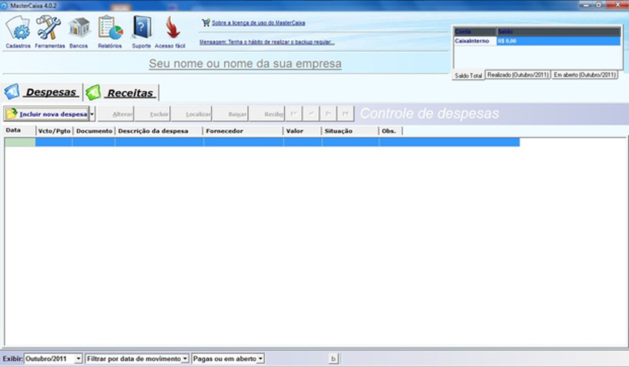Click the Saldo column header
The image size is (629, 367).
click(559, 32)
